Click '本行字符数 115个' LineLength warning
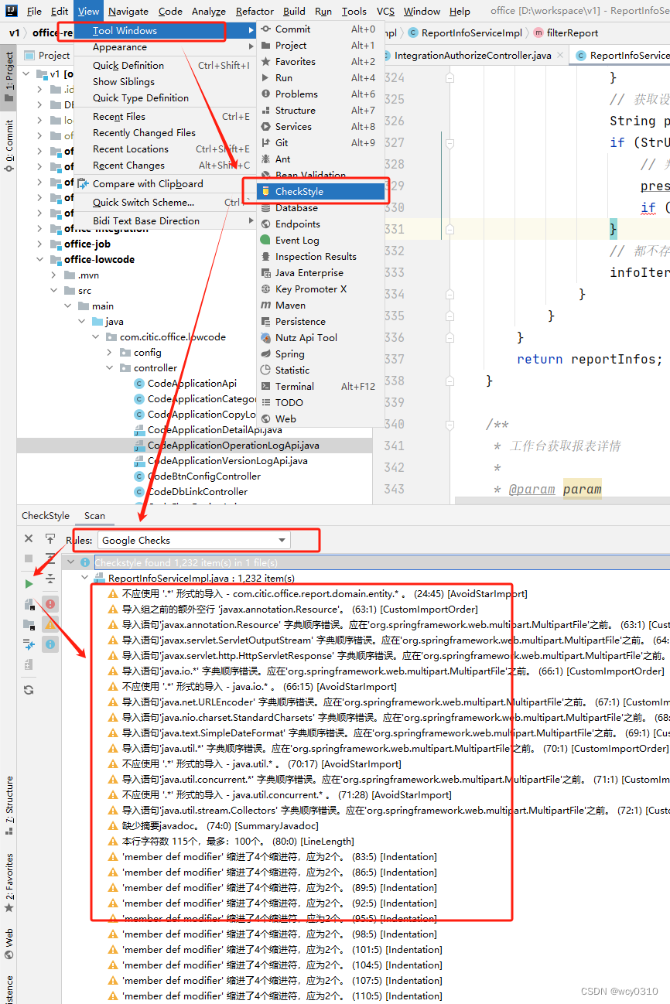 [231, 842]
